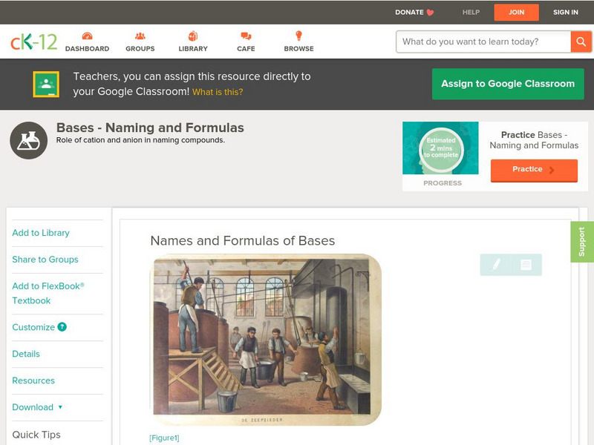Click the notes icon beside pencil
Image resolution: width=594 pixels, height=445 pixels.
click(526, 264)
